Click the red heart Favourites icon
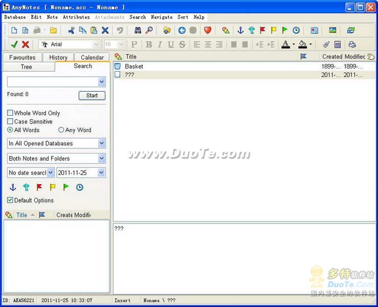378x307 pixels. pos(208,31)
